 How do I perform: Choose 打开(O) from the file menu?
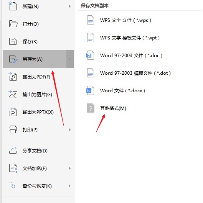coord(38,24)
